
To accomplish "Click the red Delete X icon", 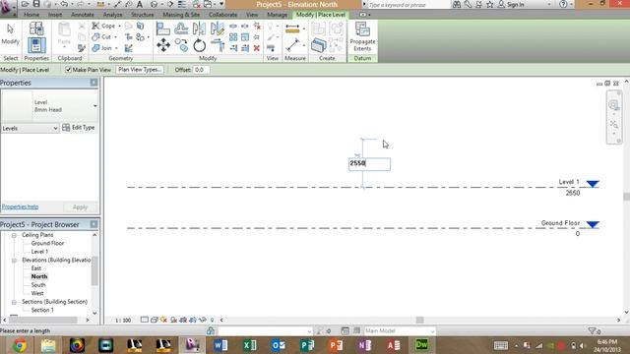I will pyautogui.click(x=256, y=48).
